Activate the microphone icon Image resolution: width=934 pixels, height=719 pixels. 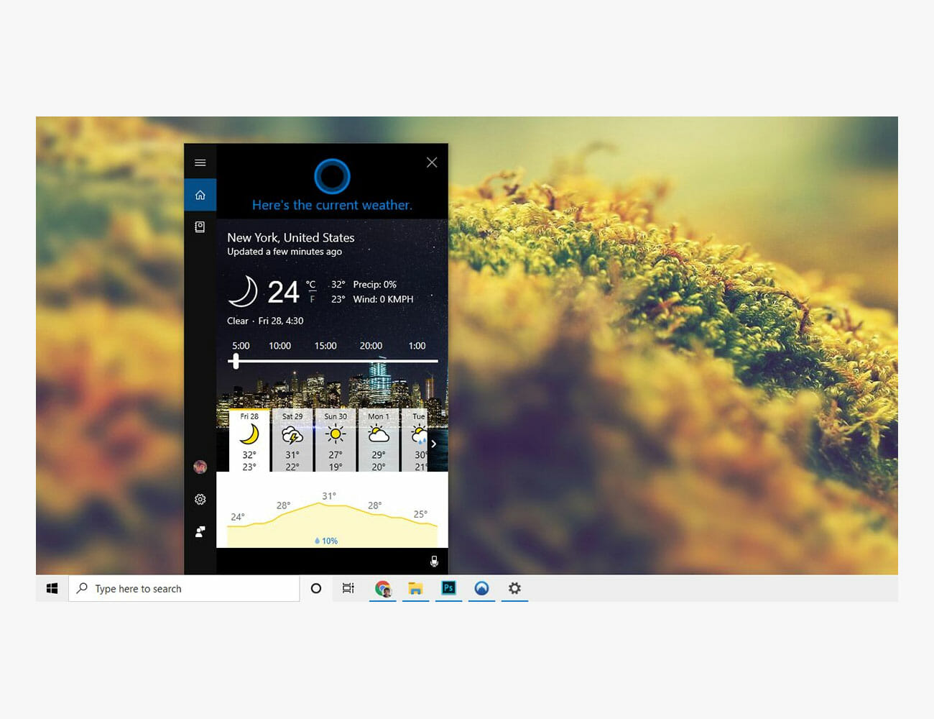click(x=434, y=561)
